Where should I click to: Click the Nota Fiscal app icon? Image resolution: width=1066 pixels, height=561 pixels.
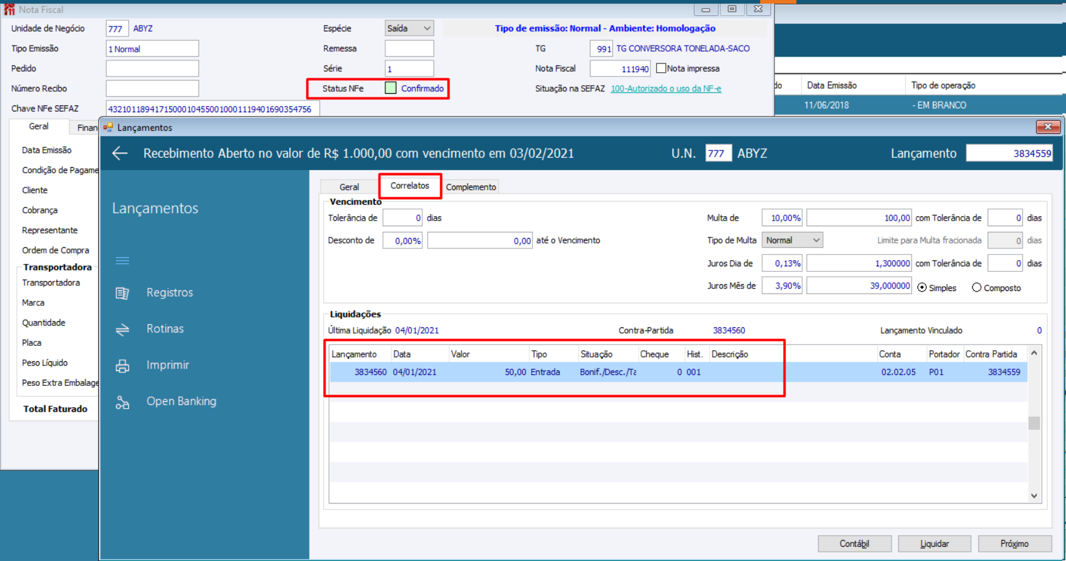click(9, 10)
